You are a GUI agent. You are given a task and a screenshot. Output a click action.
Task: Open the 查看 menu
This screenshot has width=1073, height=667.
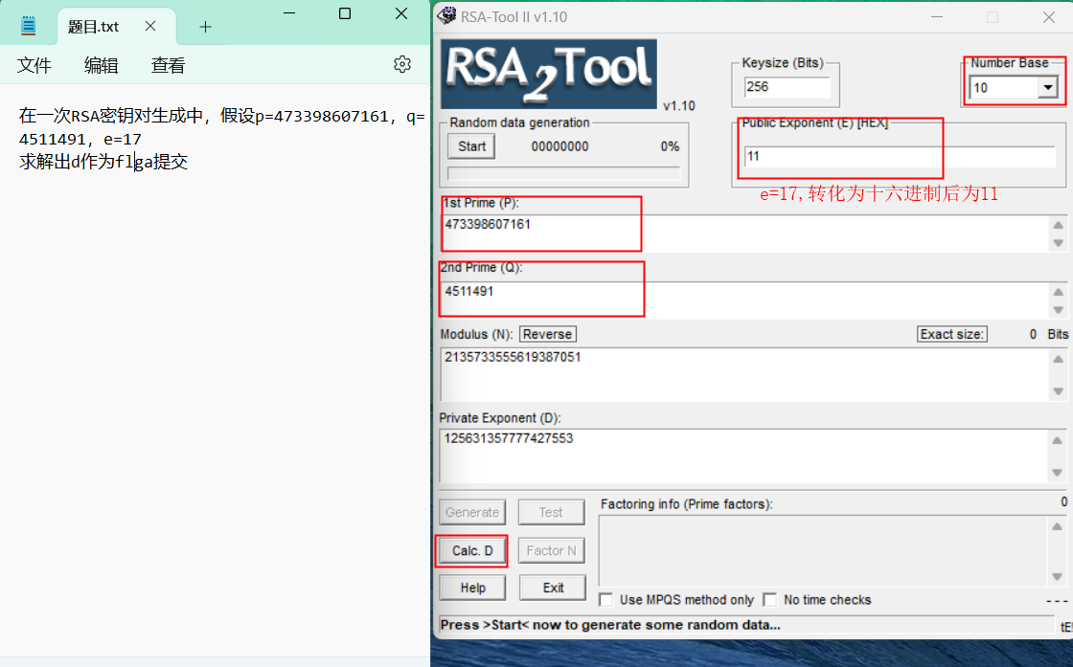click(169, 65)
